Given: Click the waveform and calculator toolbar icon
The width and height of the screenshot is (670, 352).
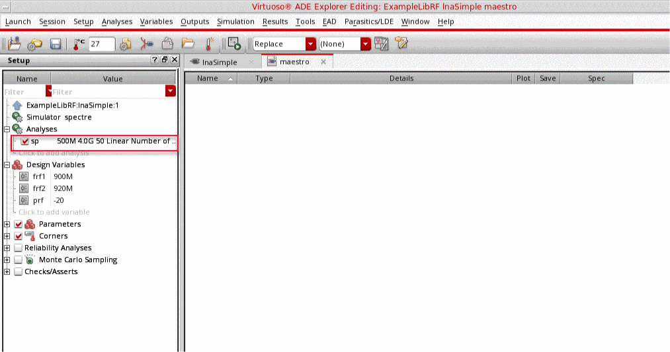Looking at the screenshot, I should (x=381, y=44).
